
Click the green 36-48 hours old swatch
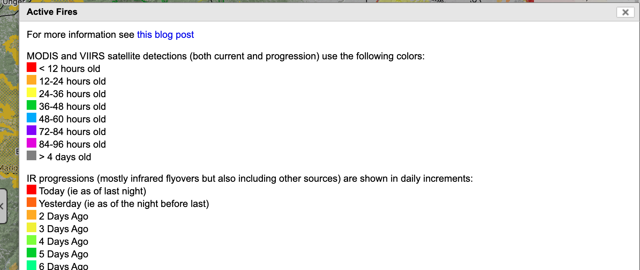[x=32, y=105]
